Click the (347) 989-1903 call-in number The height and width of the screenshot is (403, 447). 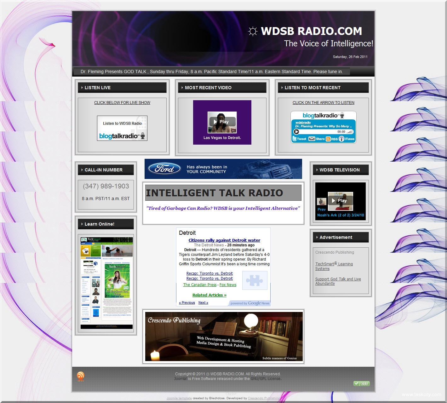click(106, 186)
